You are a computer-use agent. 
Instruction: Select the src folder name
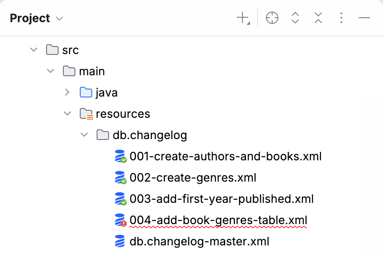tap(70, 50)
